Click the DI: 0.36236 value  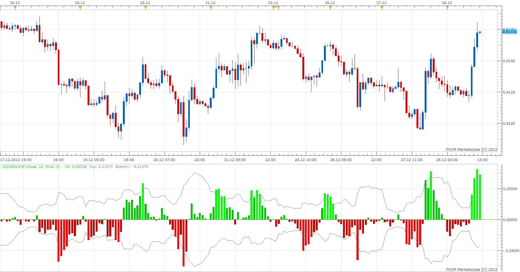click(x=76, y=167)
